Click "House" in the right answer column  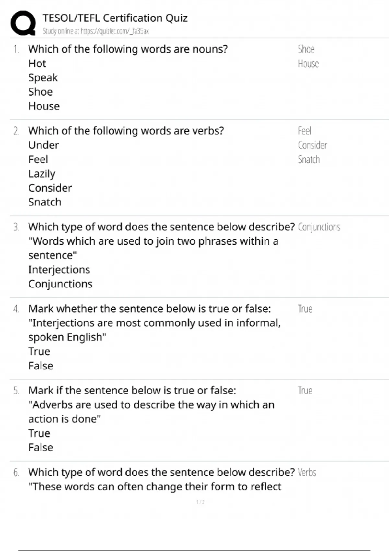point(308,64)
